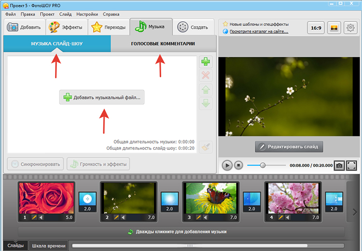Click the brush clear-list icon
This screenshot has height=251, width=362.
206,147
